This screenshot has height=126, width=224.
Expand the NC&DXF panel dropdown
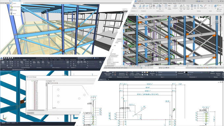pos(75,68)
